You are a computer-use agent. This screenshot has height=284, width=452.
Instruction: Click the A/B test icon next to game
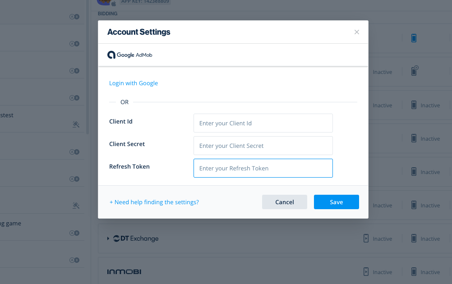[x=74, y=233]
